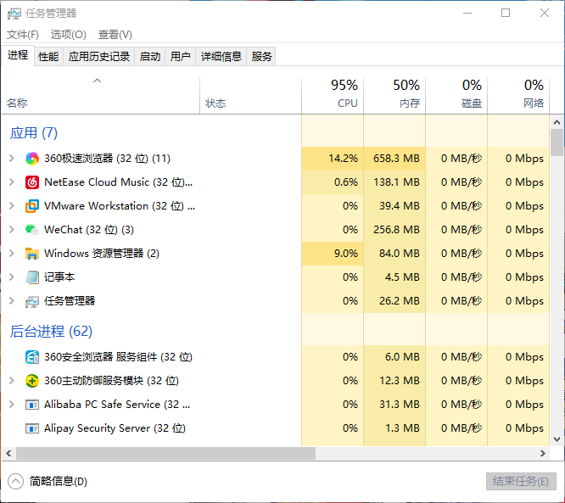Viewport: 565px width, 503px height.
Task: Select the 360极速浏览器 (32 位) (11) row text
Action: [108, 159]
